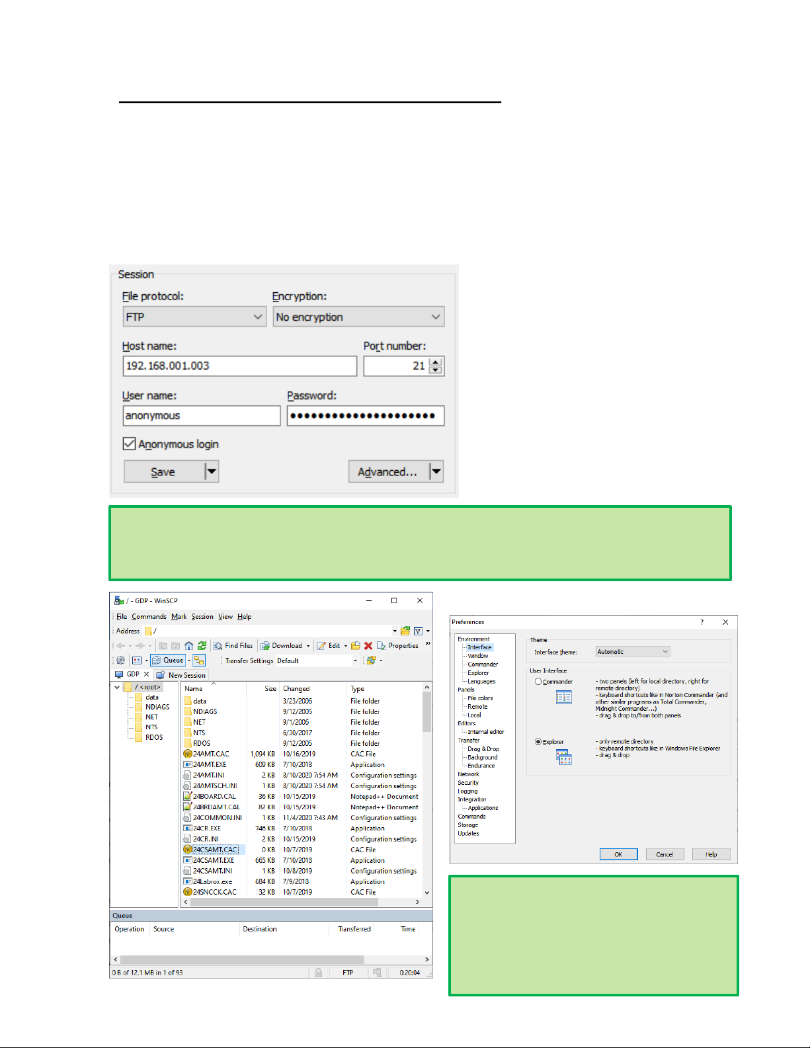Click the 24AMT.CAC file icon

pyautogui.click(x=188, y=754)
